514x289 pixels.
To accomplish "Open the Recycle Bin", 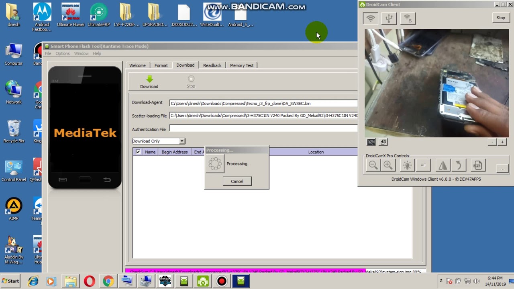I will (14, 132).
